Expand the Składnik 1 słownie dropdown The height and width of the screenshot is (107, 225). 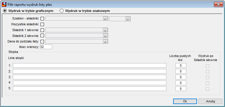coord(77,30)
